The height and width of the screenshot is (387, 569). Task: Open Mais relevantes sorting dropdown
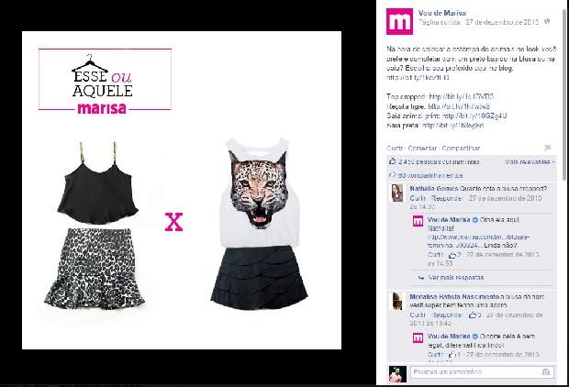530,161
